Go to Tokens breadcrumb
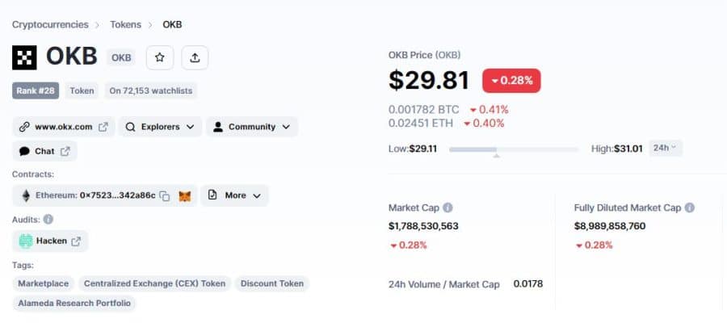This screenshot has height=323, width=727. (x=126, y=24)
